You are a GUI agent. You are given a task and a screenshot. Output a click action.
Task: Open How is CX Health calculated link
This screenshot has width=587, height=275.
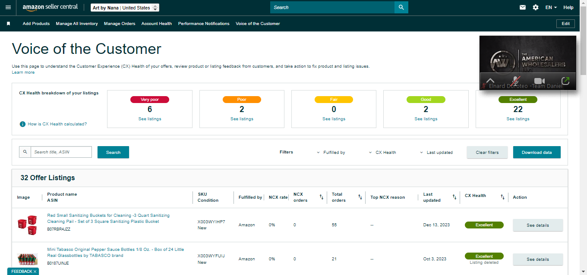tap(57, 124)
